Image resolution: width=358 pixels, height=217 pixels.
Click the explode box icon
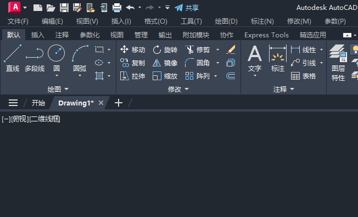(231, 63)
